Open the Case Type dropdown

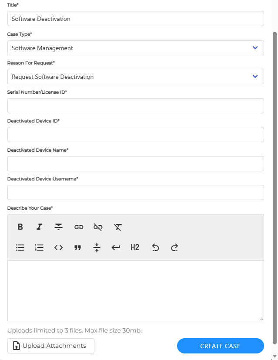pos(135,48)
